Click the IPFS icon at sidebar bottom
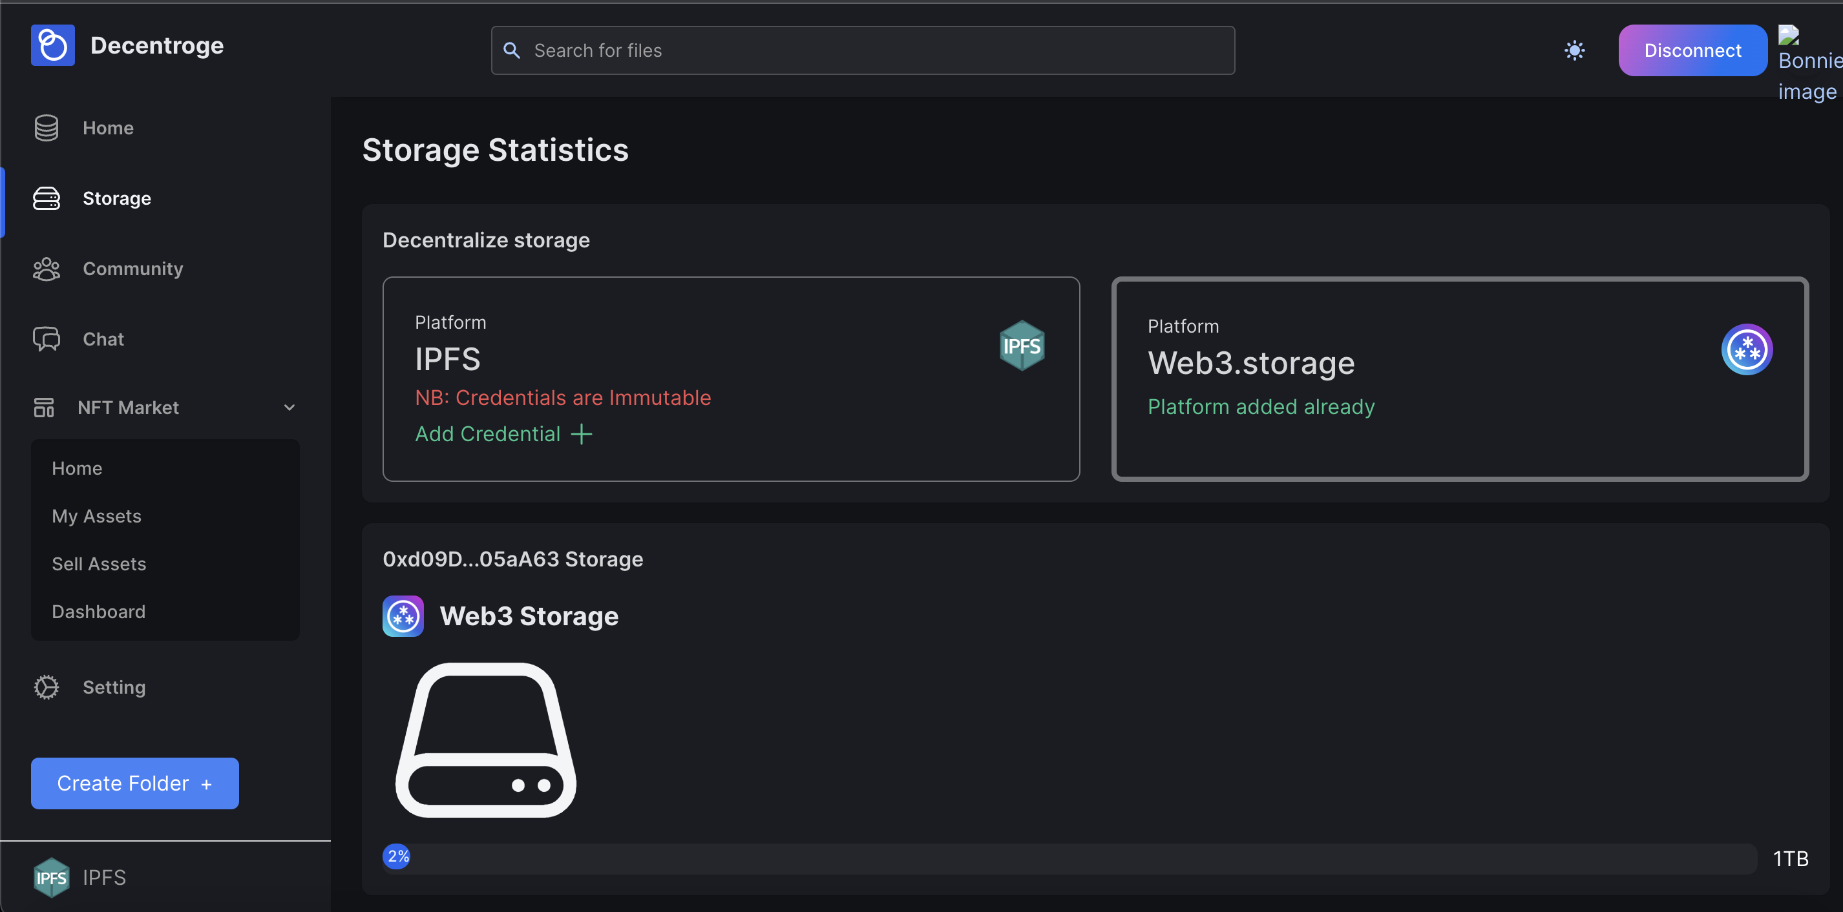Image resolution: width=1843 pixels, height=912 pixels. pos(51,877)
